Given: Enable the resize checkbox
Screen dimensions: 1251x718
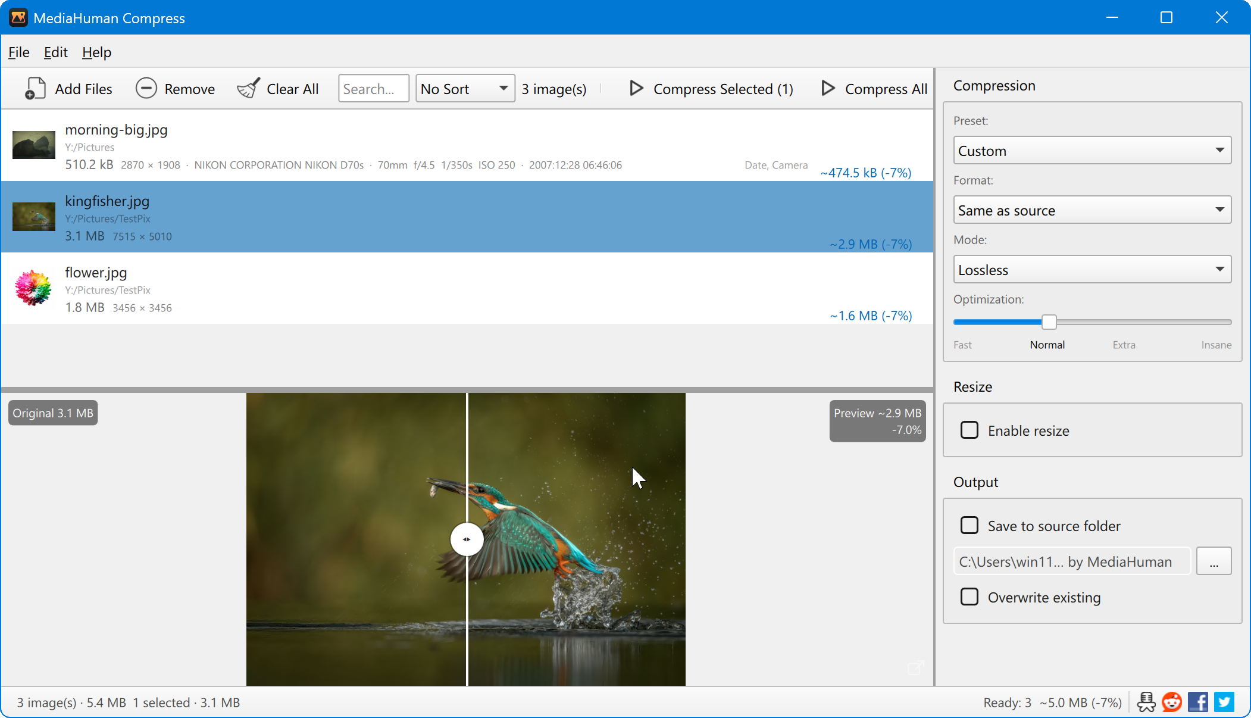Looking at the screenshot, I should click(x=969, y=430).
